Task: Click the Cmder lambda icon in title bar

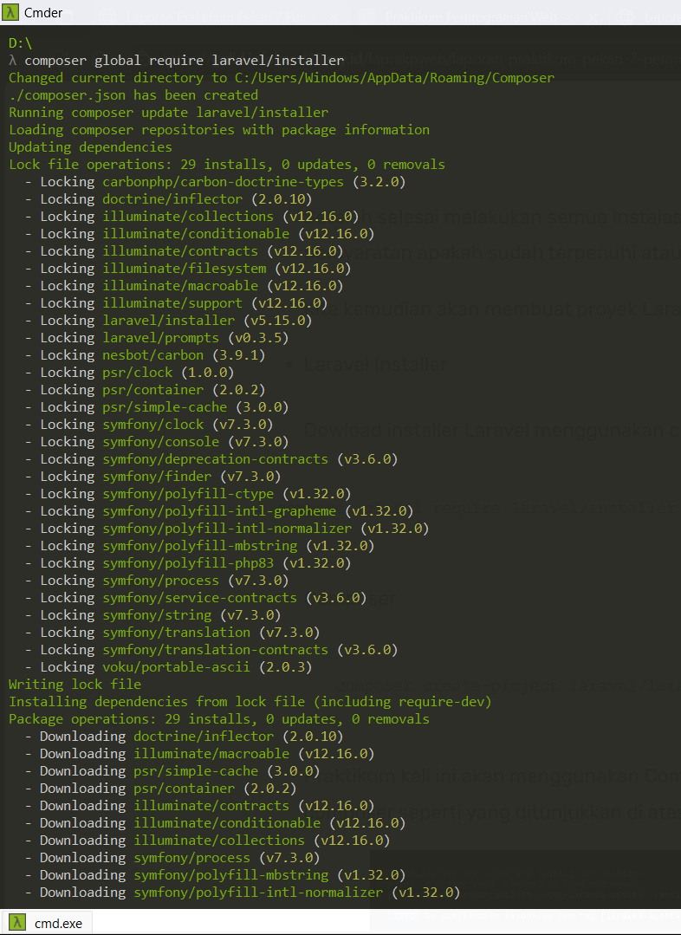Action: tap(12, 12)
